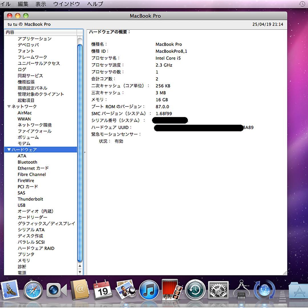Open the 表示 menu
Screen dimensions: 308x308
pyautogui.click(x=41, y=4)
